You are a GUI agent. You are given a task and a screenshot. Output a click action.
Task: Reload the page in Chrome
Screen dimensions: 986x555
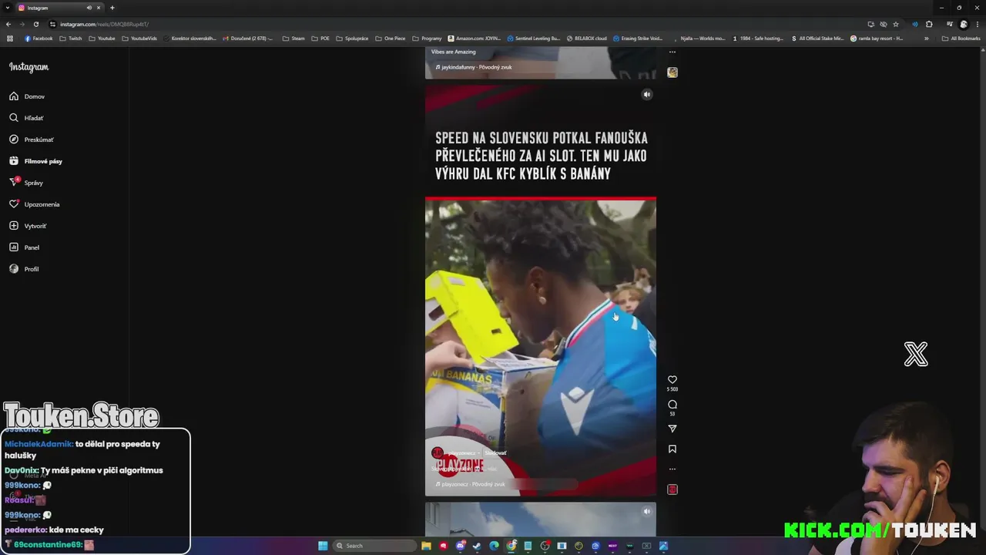[35, 24]
